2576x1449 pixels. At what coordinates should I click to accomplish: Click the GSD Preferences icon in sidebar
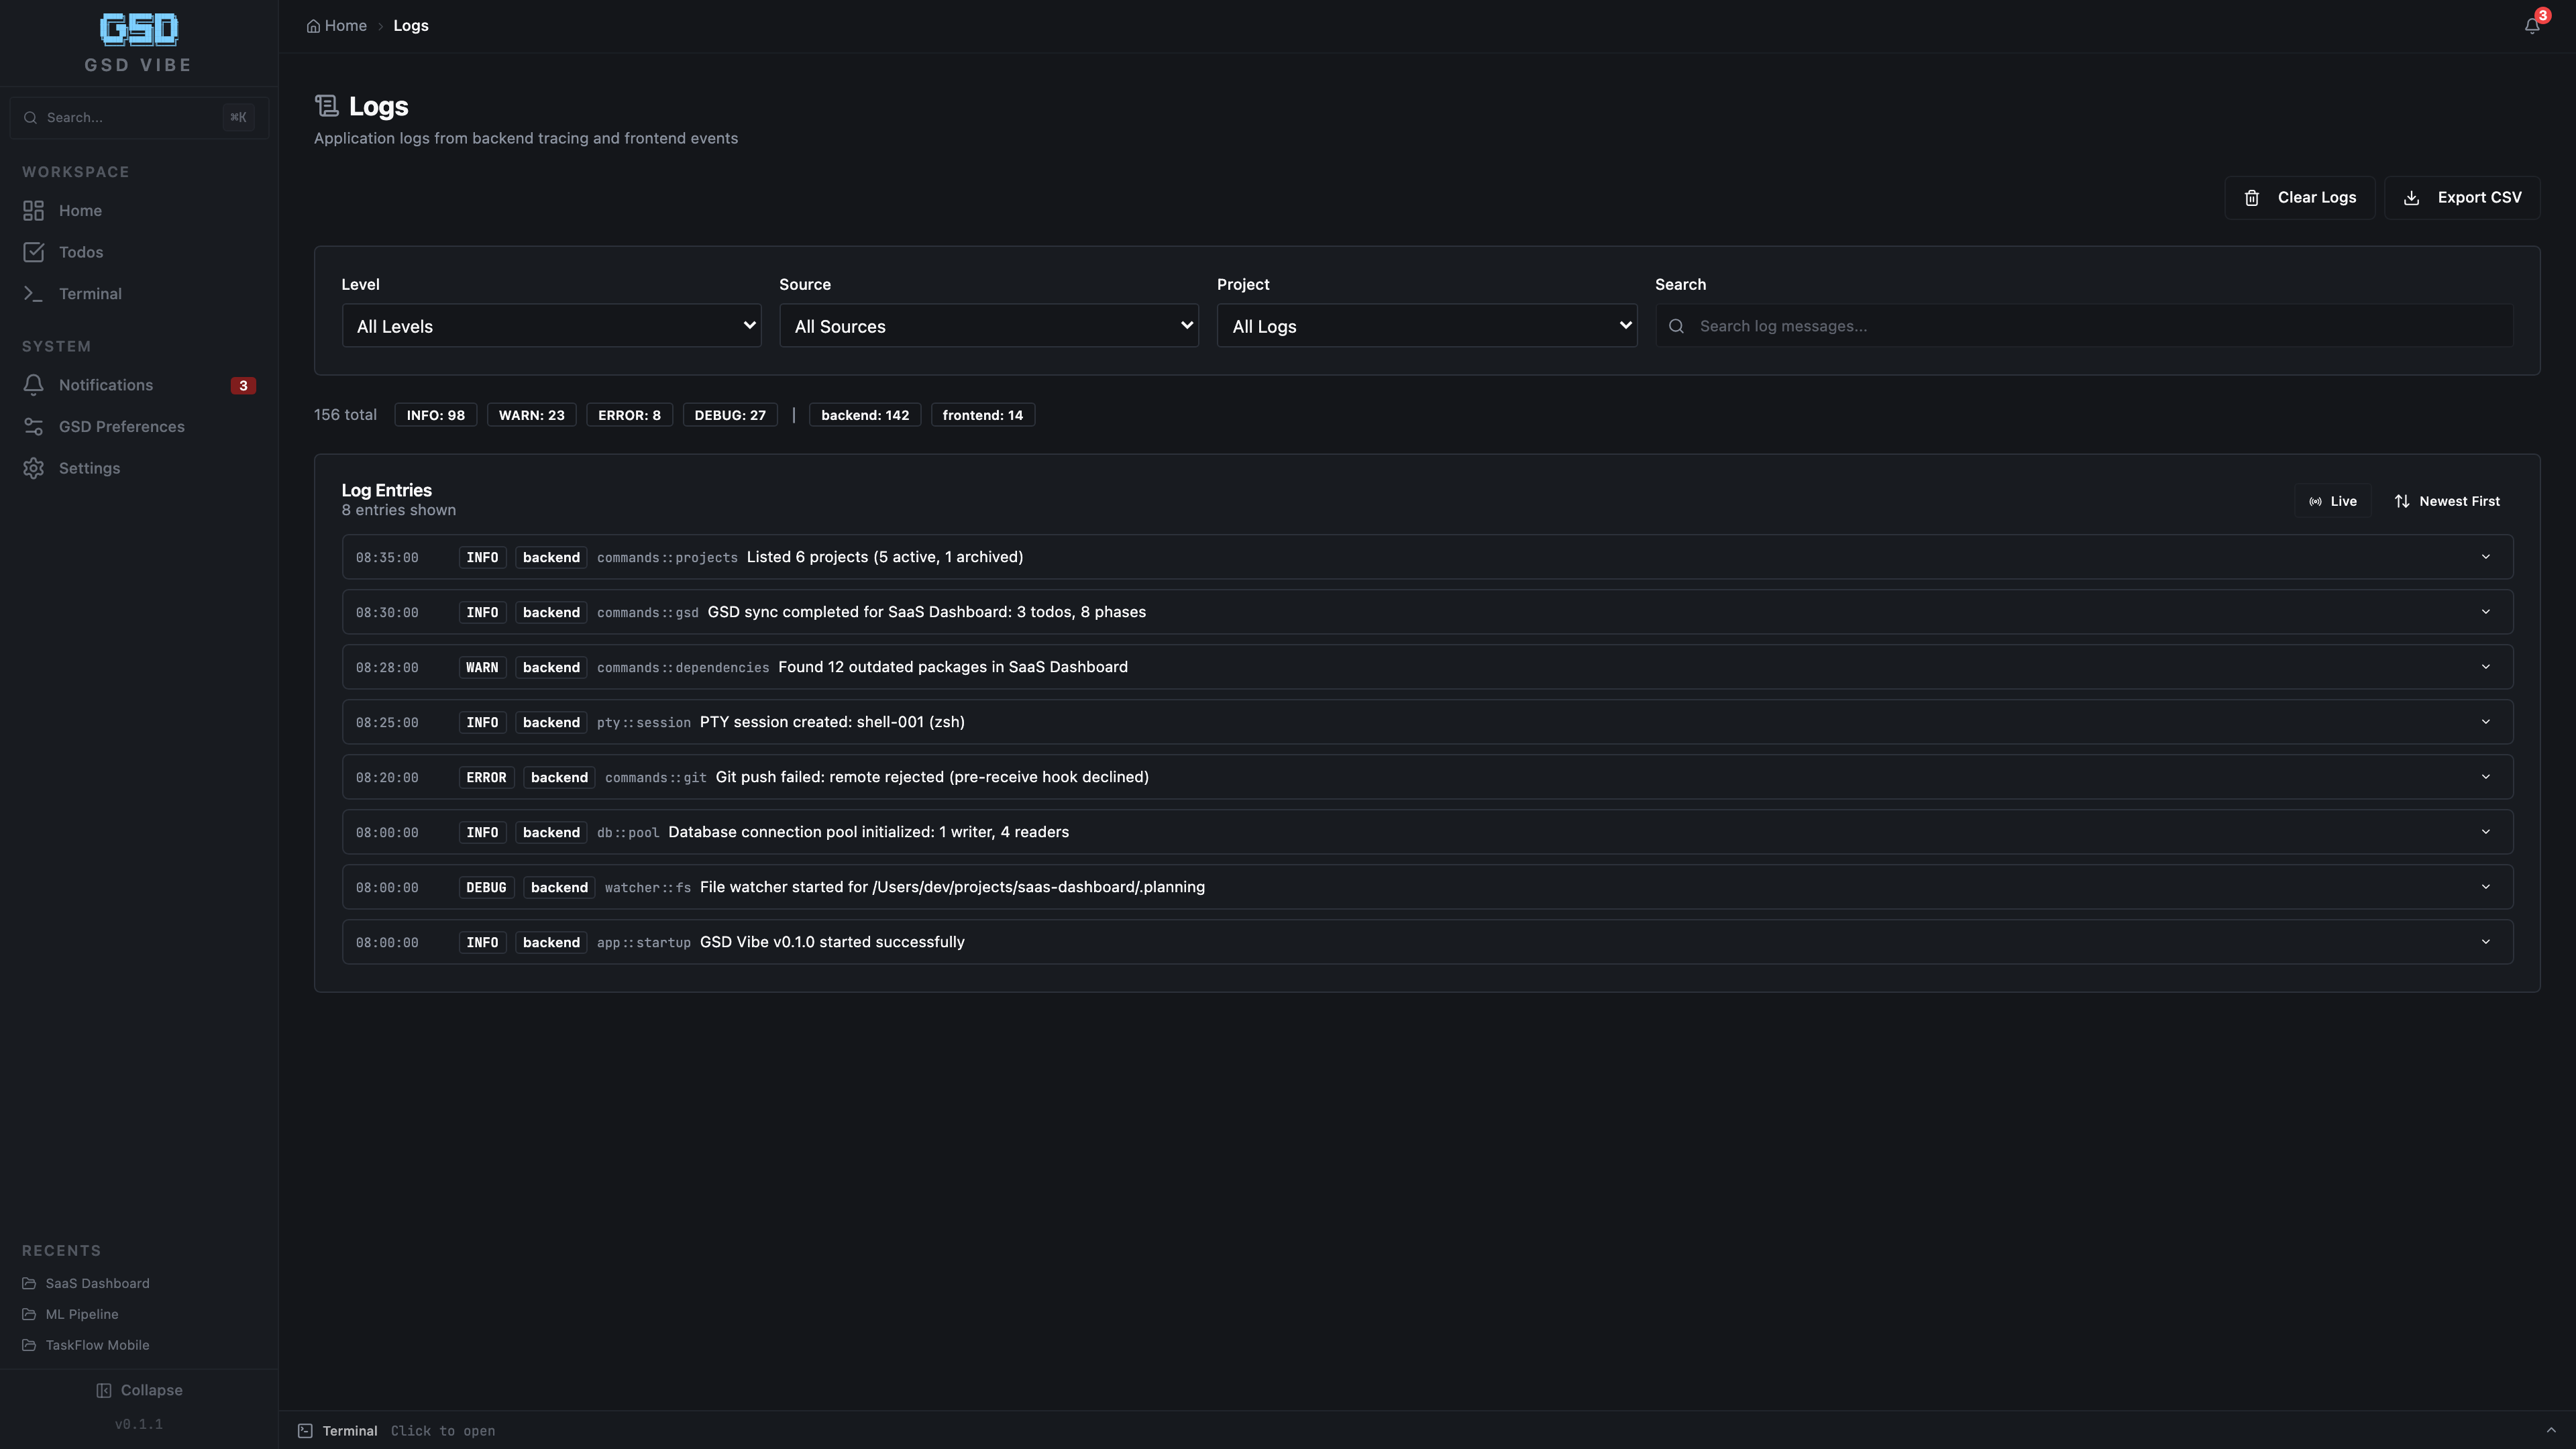pos(33,426)
